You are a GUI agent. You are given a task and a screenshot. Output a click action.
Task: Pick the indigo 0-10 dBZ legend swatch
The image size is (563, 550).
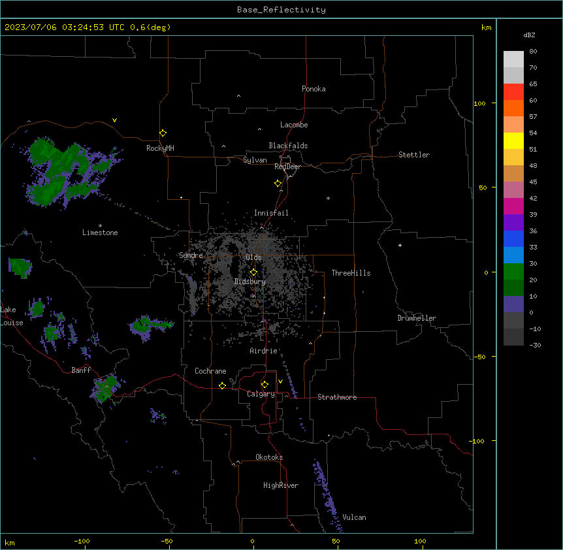[x=513, y=304]
